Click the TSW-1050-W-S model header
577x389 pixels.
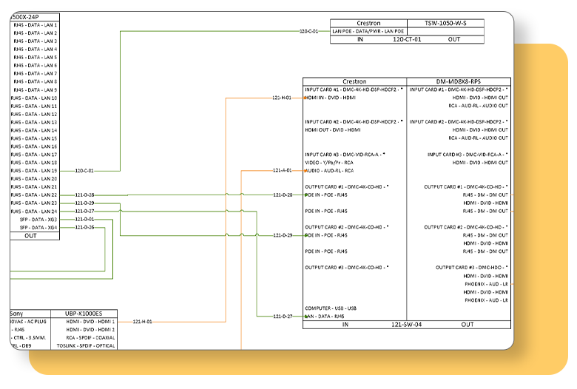[445, 23]
